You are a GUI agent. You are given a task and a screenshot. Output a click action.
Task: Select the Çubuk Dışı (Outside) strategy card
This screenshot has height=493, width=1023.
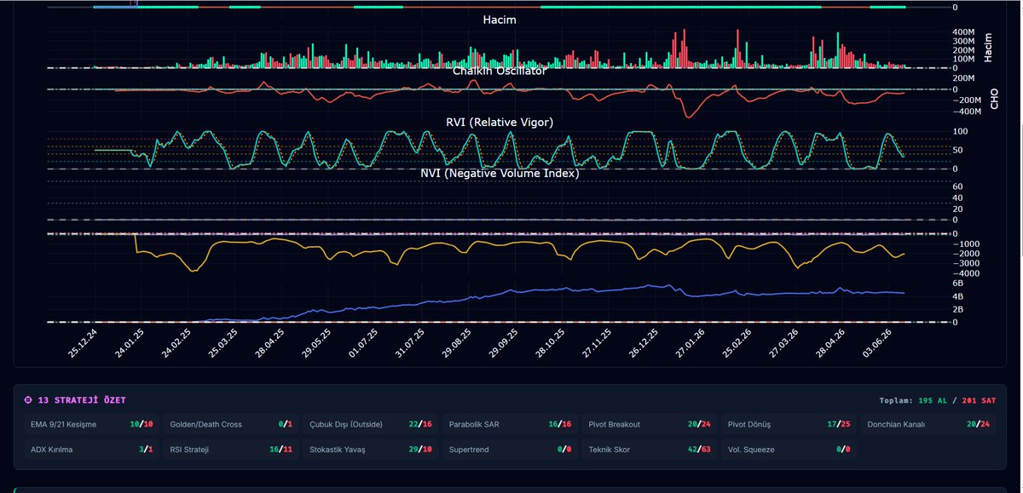[371, 424]
